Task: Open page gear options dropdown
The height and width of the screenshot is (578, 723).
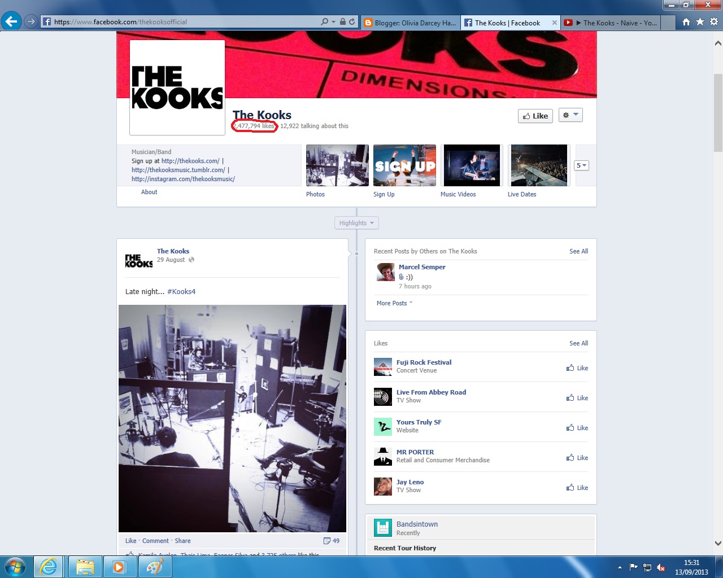Action: (570, 115)
